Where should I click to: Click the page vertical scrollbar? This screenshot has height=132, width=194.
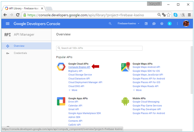[192, 70]
